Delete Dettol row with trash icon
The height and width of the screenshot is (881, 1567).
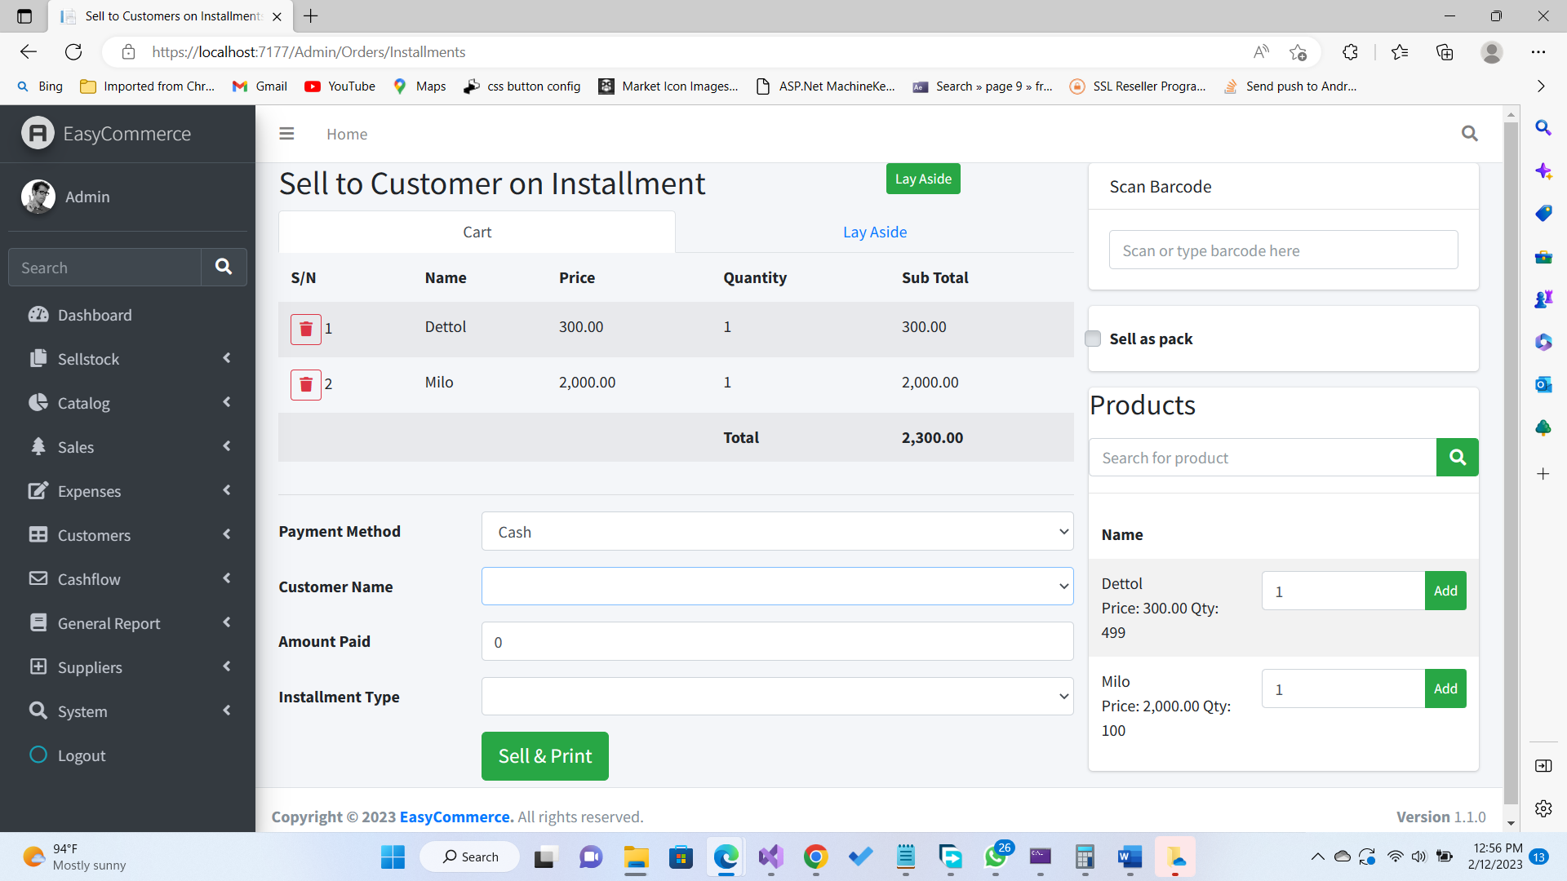305,329
